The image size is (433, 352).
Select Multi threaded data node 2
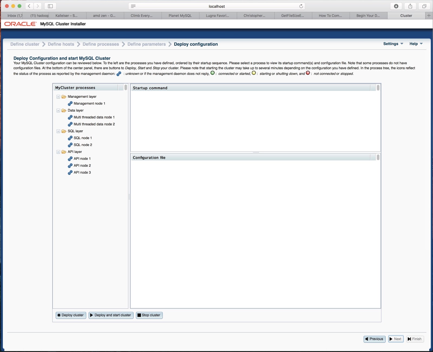(x=94, y=124)
